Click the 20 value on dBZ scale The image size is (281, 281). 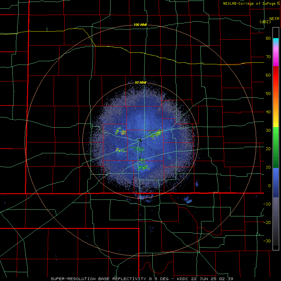[x=268, y=149]
